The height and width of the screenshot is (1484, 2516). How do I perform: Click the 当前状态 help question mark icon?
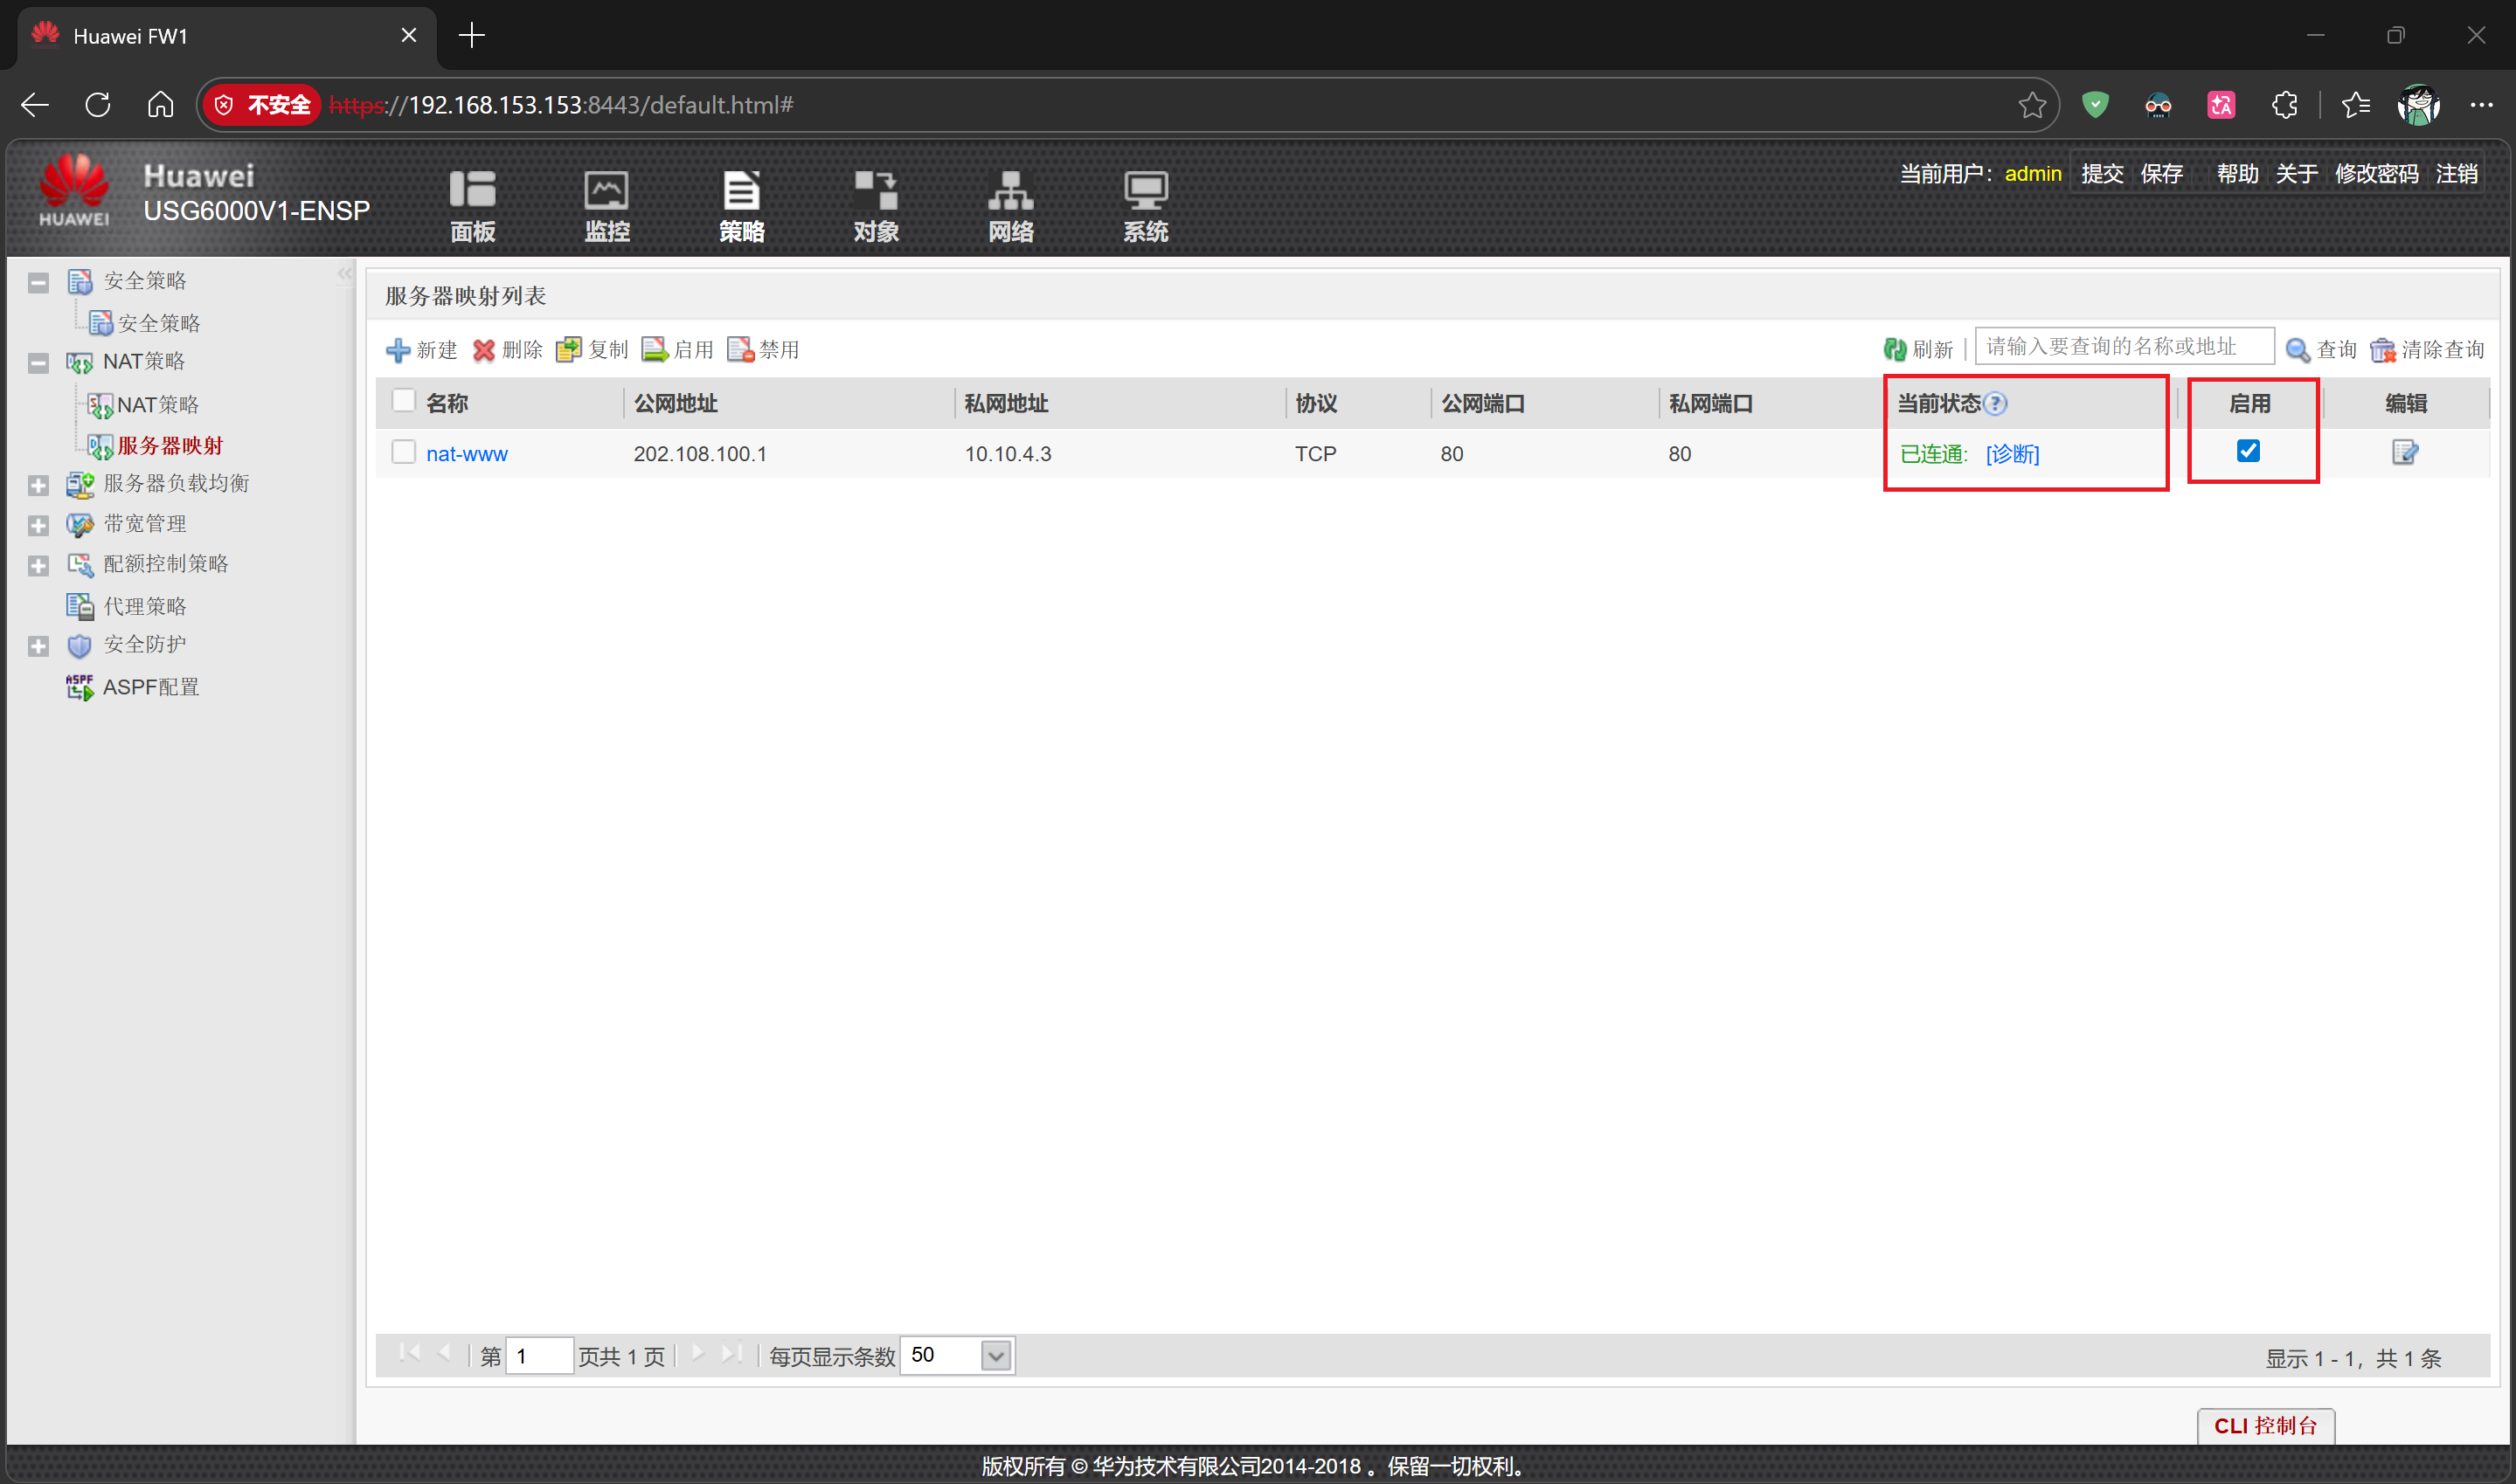[1996, 404]
